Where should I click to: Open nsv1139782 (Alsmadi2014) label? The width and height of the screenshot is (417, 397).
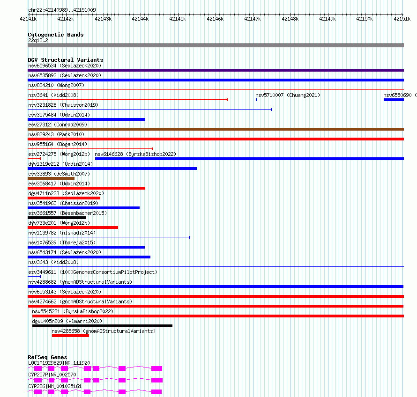click(62, 233)
